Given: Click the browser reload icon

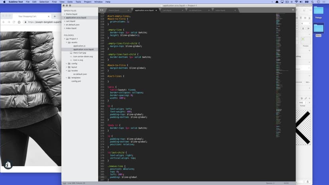Looking at the screenshot, I should pyautogui.click(x=15, y=22).
